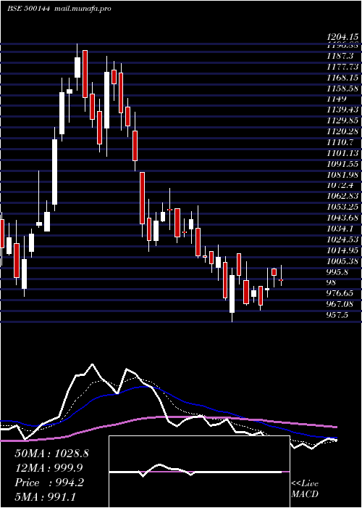Click the '5MA : 991.1' readout
The width and height of the screenshot is (362, 508).
(x=46, y=496)
